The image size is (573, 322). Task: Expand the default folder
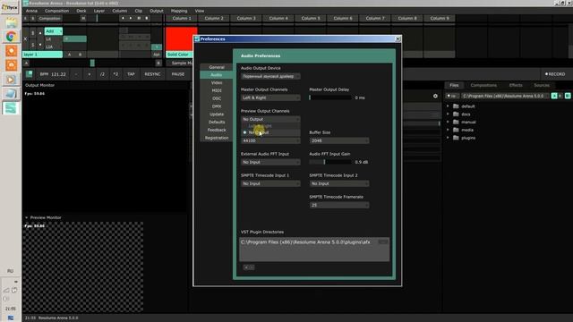[448, 106]
